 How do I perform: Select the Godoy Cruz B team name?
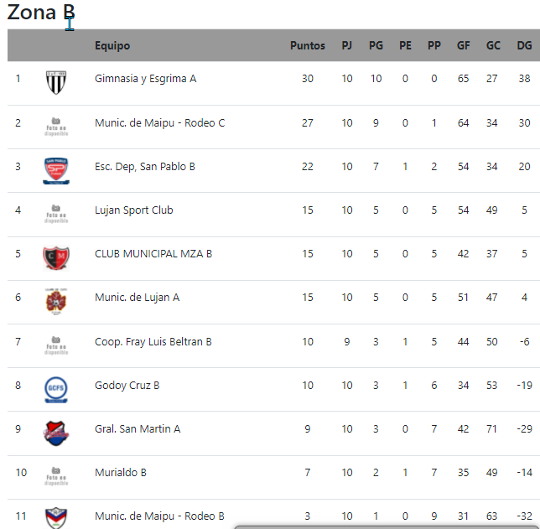pos(127,386)
